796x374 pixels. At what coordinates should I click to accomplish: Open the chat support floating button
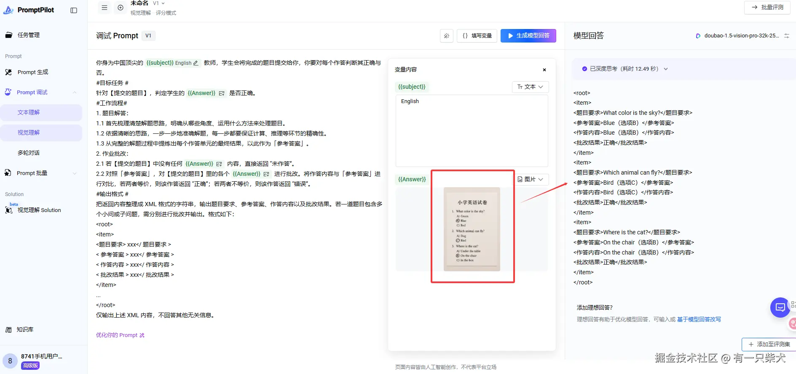(x=780, y=308)
